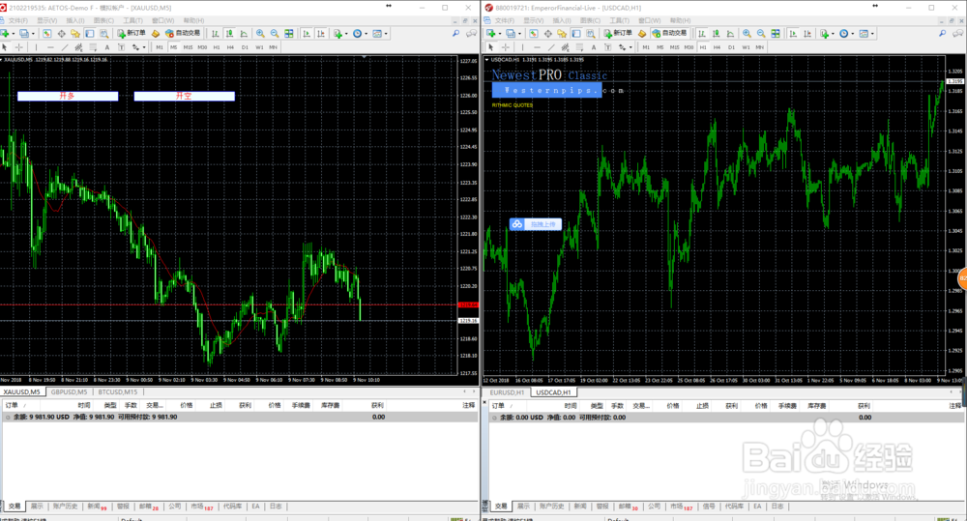Open 新闻 tab in left terminal
This screenshot has height=521, width=967.
coord(97,507)
